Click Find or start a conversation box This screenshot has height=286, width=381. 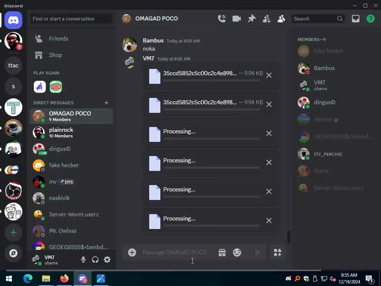(71, 19)
